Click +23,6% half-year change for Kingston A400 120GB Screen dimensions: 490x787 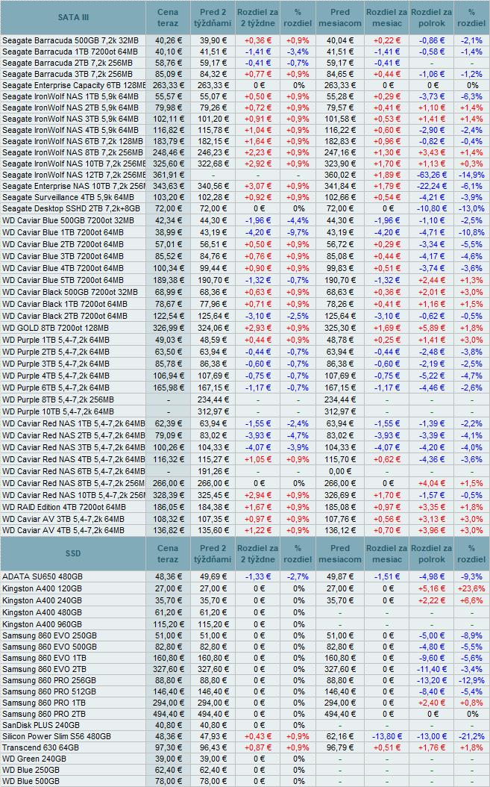coord(471,588)
